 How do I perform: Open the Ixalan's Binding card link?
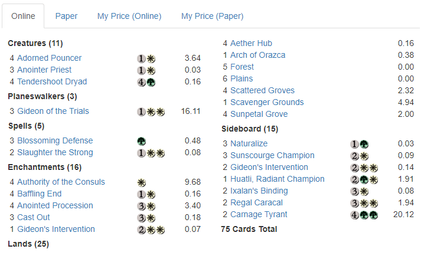pyautogui.click(x=259, y=191)
